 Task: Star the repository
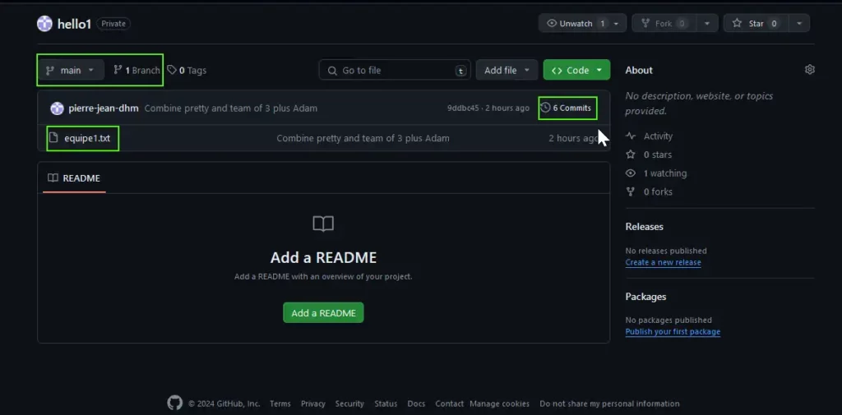(755, 24)
